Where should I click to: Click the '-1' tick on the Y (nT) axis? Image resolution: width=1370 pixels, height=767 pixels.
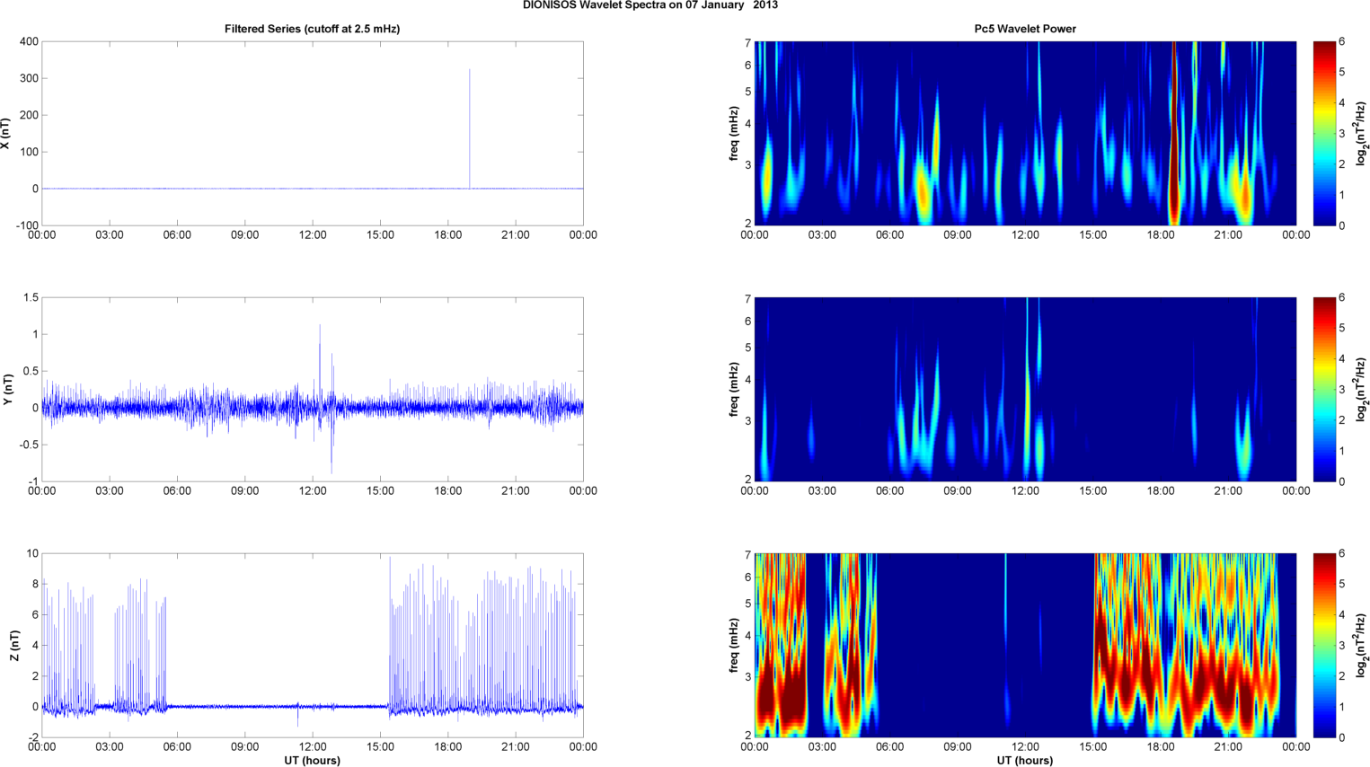(33, 481)
